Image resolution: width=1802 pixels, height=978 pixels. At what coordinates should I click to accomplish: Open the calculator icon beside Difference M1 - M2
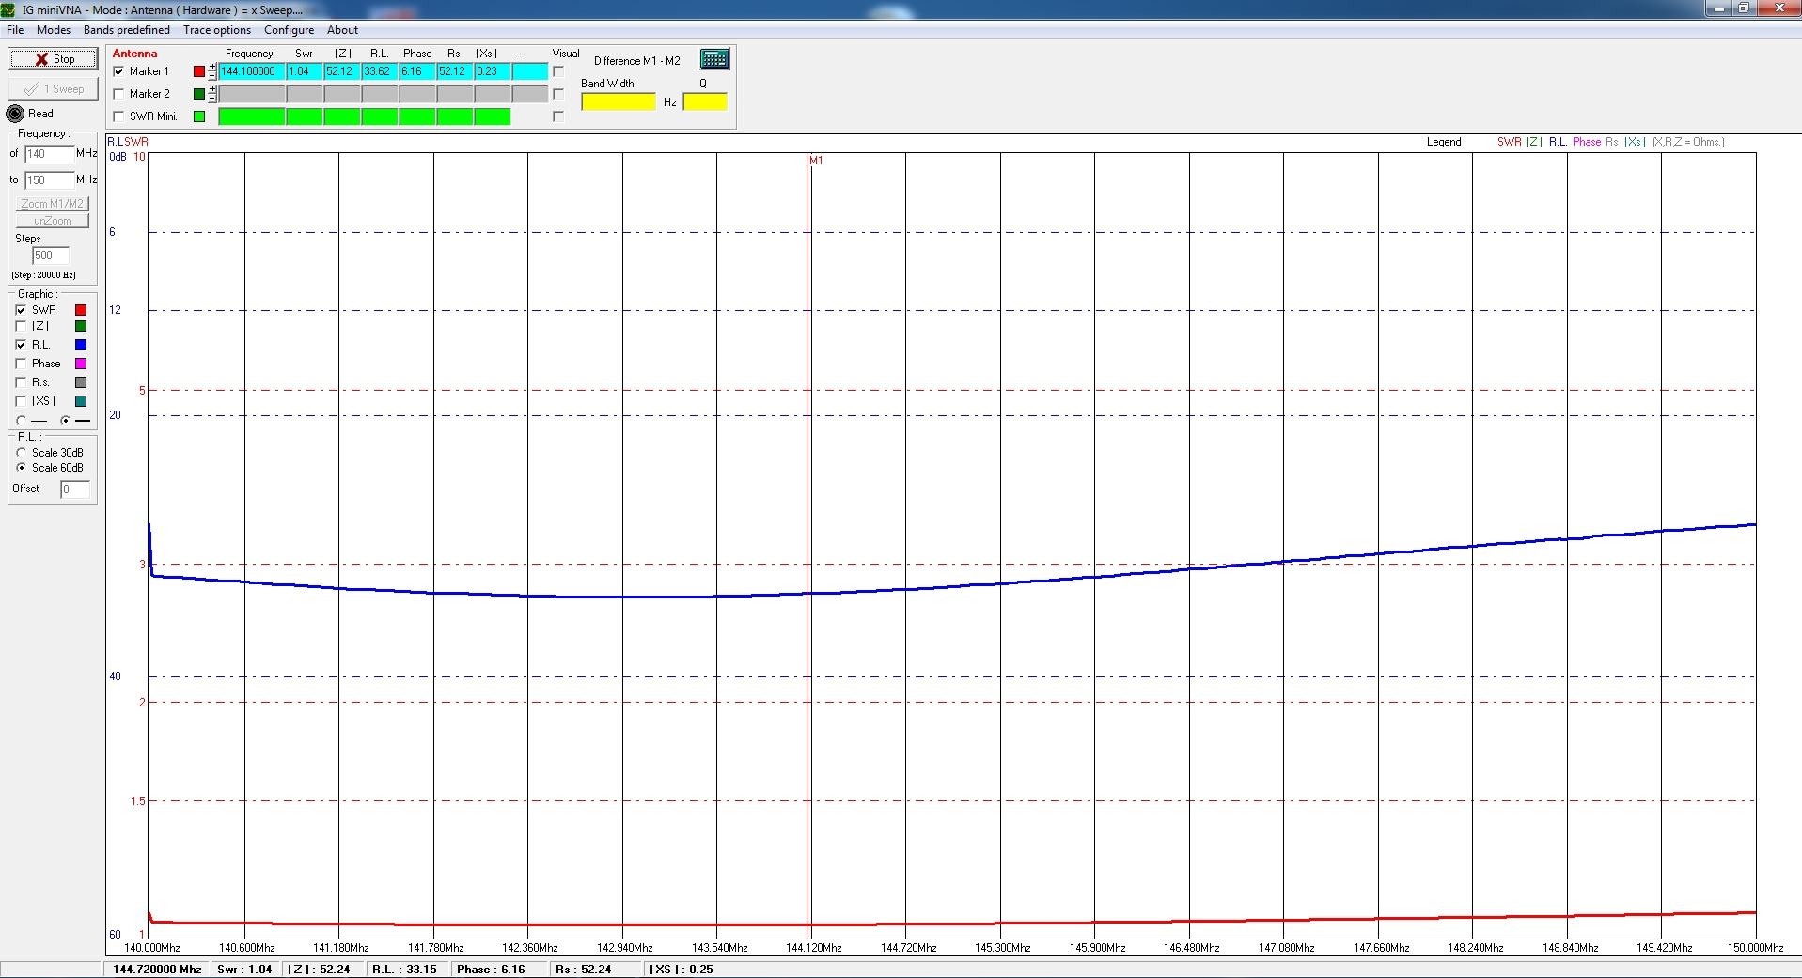(714, 59)
